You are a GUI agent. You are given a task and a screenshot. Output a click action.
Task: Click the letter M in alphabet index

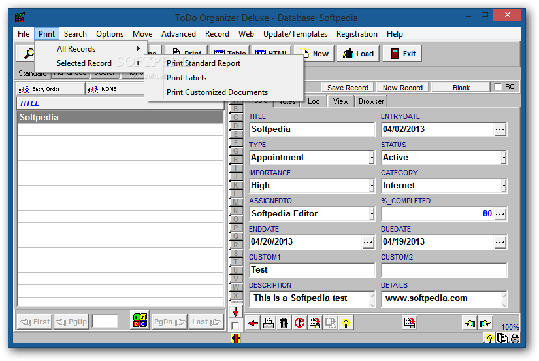pyautogui.click(x=235, y=202)
